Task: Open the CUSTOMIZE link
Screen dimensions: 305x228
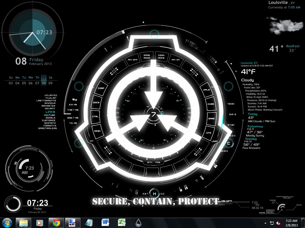Action: pos(49,120)
